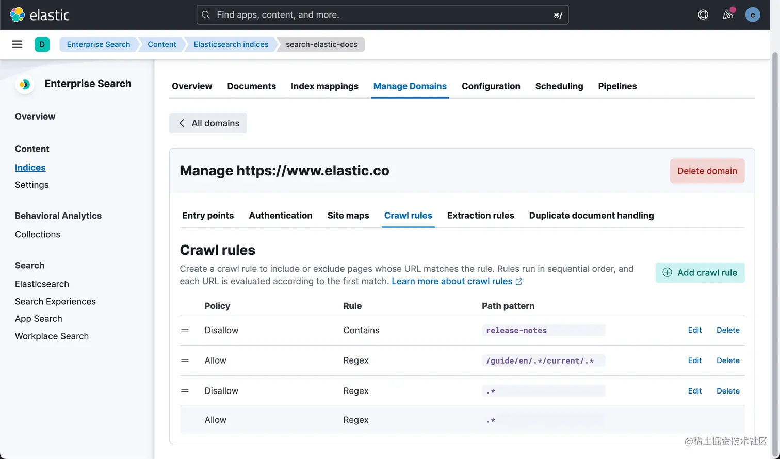
Task: Click the drag handle for Disallow .* rule
Action: (185, 391)
